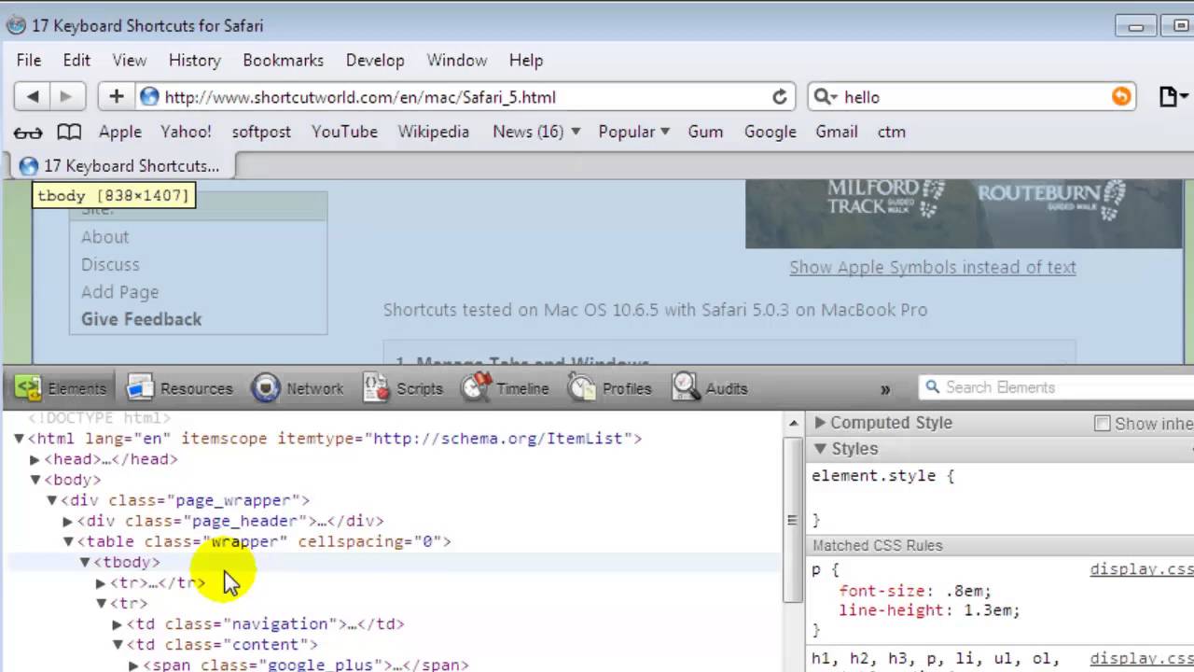
Task: Open the History menu
Action: (x=194, y=60)
